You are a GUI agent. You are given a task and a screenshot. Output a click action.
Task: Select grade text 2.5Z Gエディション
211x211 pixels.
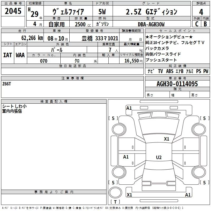pos(151,12)
